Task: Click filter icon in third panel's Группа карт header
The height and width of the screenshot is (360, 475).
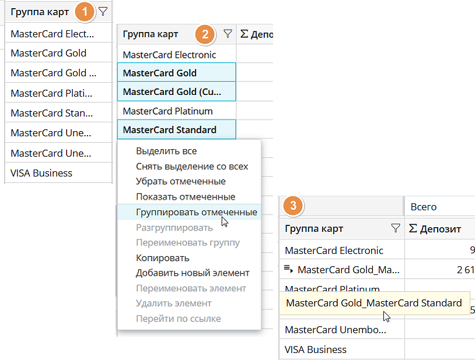Action: tap(395, 228)
